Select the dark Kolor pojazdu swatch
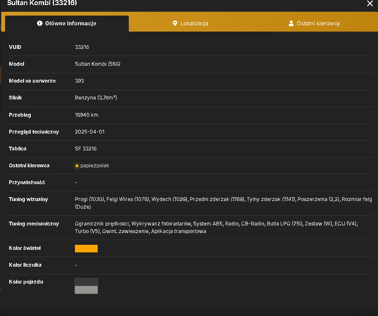 (86, 282)
